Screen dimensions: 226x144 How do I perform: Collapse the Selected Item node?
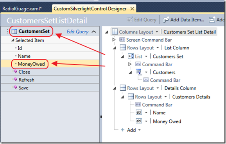click(x=13, y=40)
